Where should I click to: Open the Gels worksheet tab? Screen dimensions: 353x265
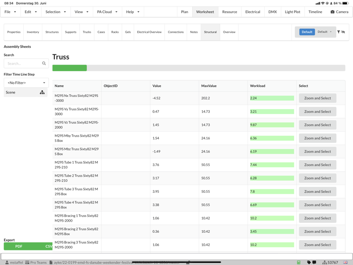[x=128, y=32]
